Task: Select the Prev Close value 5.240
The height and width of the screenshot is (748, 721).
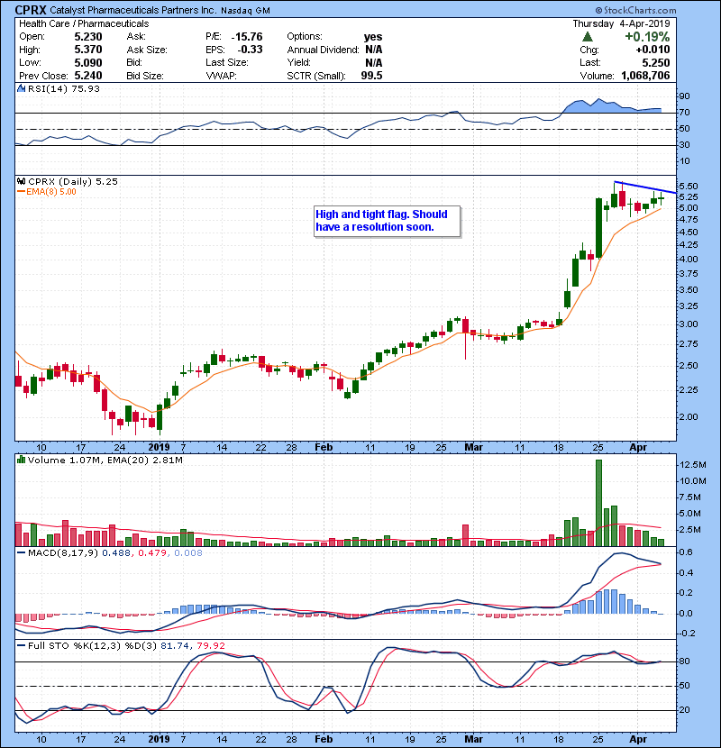Action: pyautogui.click(x=87, y=76)
